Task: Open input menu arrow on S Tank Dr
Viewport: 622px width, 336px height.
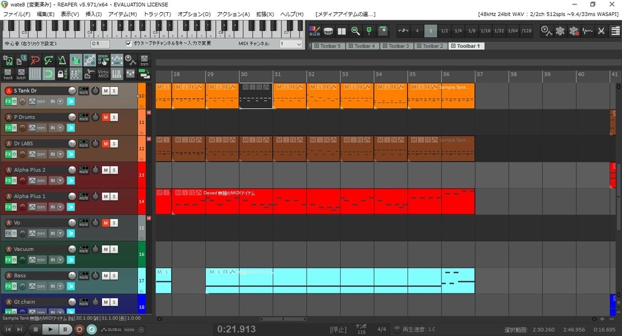Action: 60,101
